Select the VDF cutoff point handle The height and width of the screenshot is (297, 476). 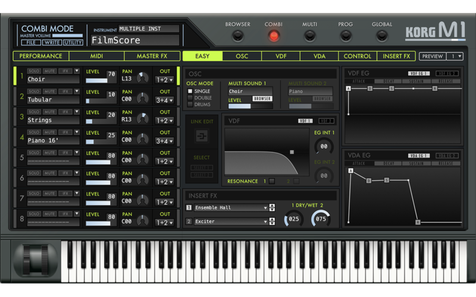[292, 152]
